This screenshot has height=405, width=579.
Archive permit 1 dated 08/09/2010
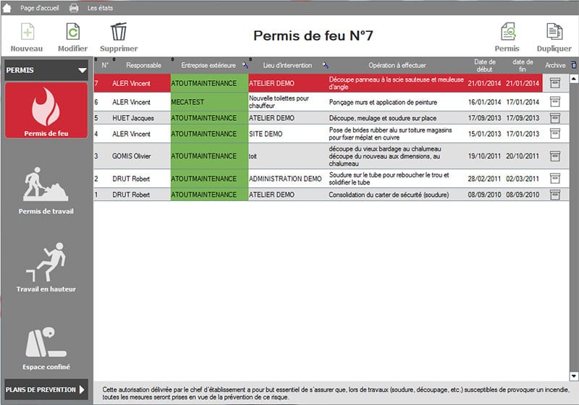(555, 195)
